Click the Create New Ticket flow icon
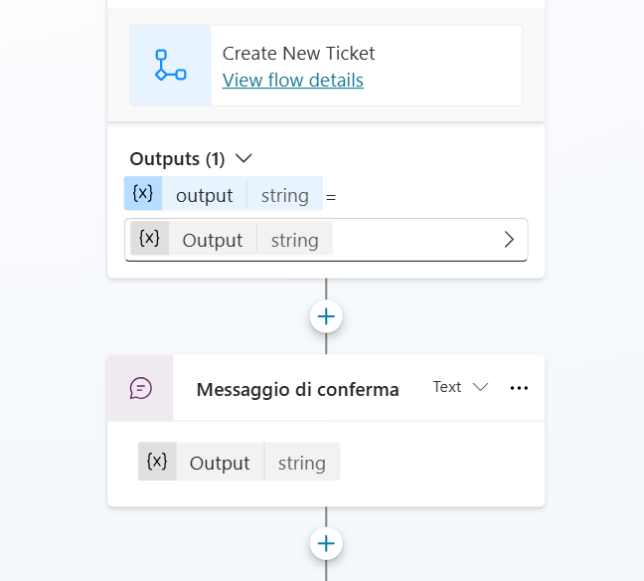Screen dimensions: 644x581 point(170,66)
